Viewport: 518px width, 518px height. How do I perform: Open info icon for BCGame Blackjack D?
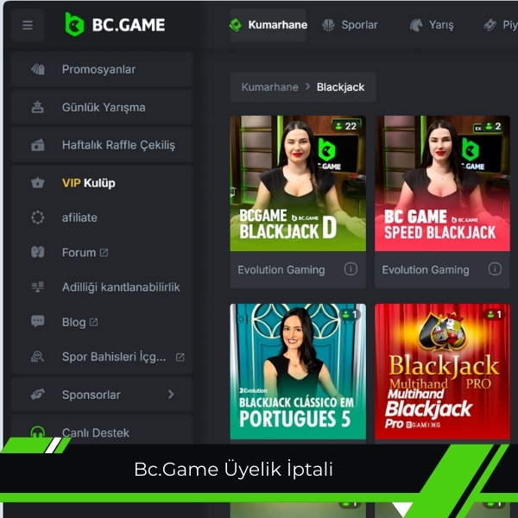click(351, 269)
